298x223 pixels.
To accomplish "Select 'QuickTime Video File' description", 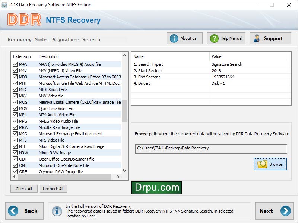I will pos(57,109).
